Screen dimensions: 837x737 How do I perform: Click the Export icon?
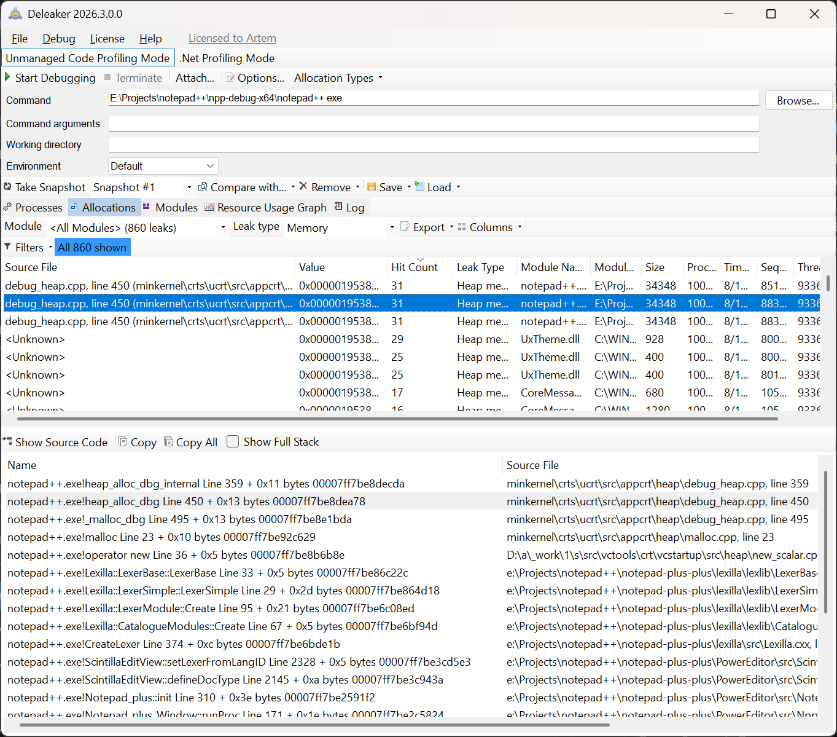click(405, 227)
